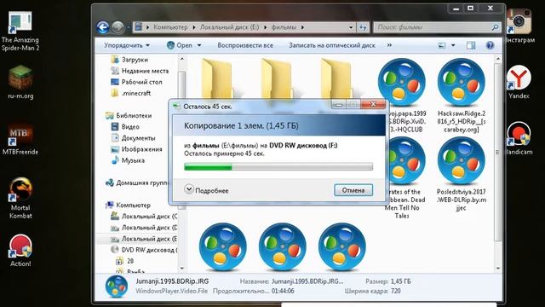Image resolution: width=545 pixels, height=307 pixels.
Task: Open the Упорядочить dropdown menu
Action: pos(127,45)
